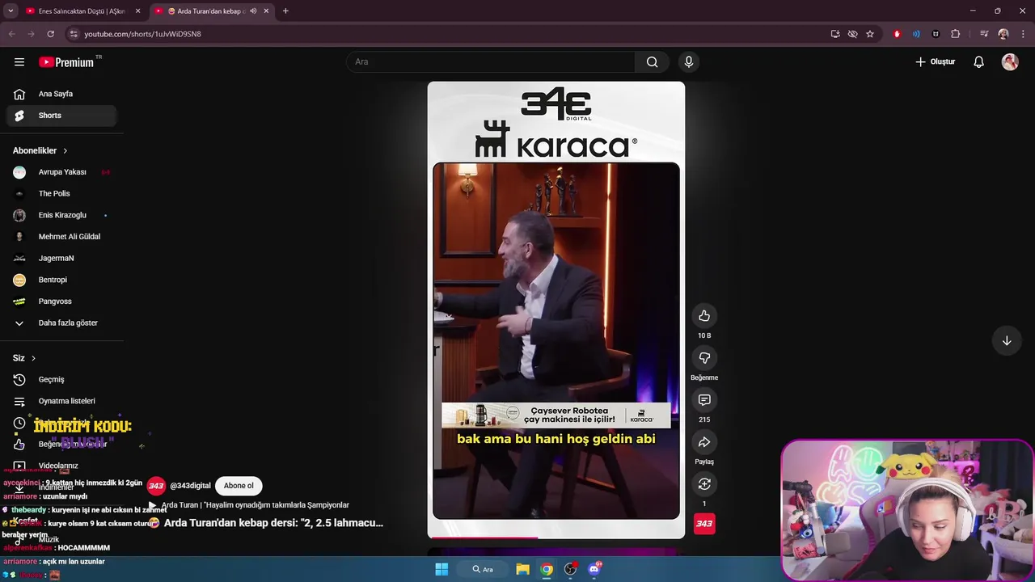Open Windows taskbar Ara search
1035x582 pixels.
pos(483,569)
